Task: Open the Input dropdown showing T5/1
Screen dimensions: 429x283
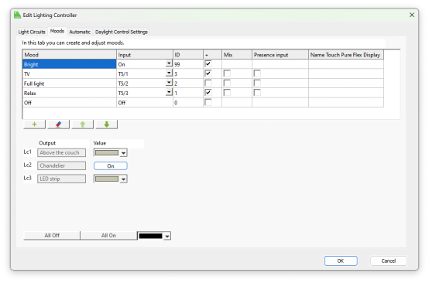Action: (x=169, y=73)
